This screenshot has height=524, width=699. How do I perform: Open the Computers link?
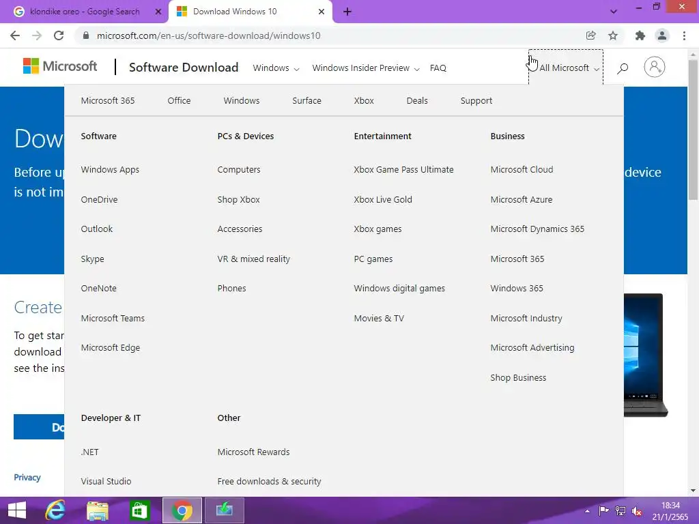pos(239,170)
